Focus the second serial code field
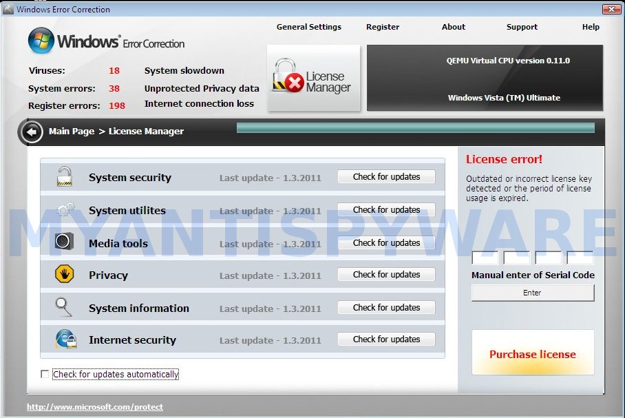This screenshot has width=625, height=418. coord(516,258)
